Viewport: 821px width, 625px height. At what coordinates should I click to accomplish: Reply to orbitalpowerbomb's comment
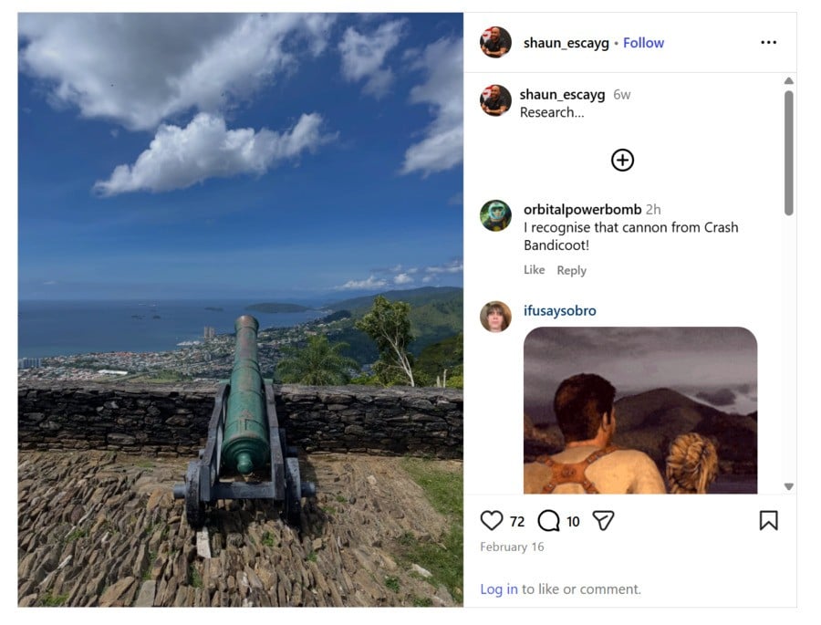571,270
